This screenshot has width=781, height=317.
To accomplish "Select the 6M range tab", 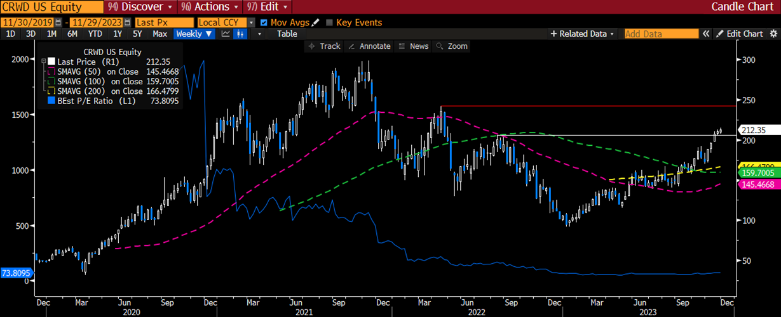I will tap(72, 34).
